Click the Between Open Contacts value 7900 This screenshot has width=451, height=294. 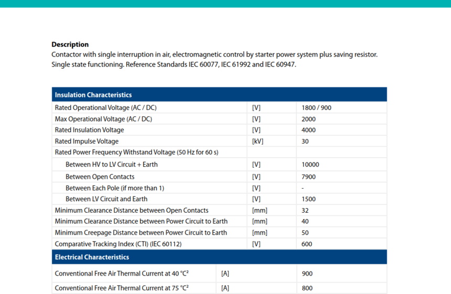point(308,177)
